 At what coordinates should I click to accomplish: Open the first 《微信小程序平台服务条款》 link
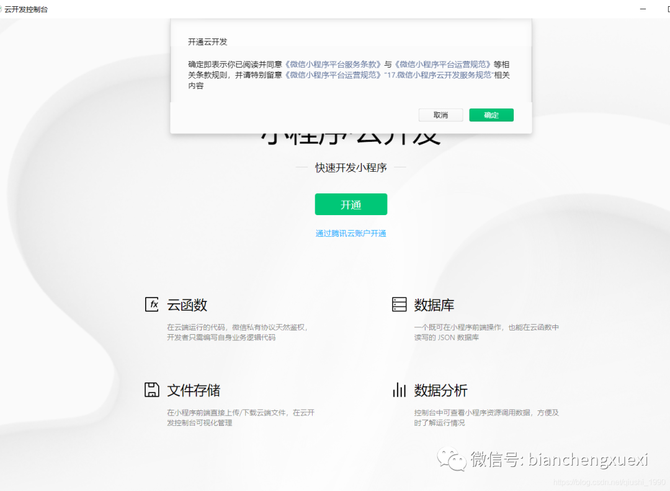point(333,64)
